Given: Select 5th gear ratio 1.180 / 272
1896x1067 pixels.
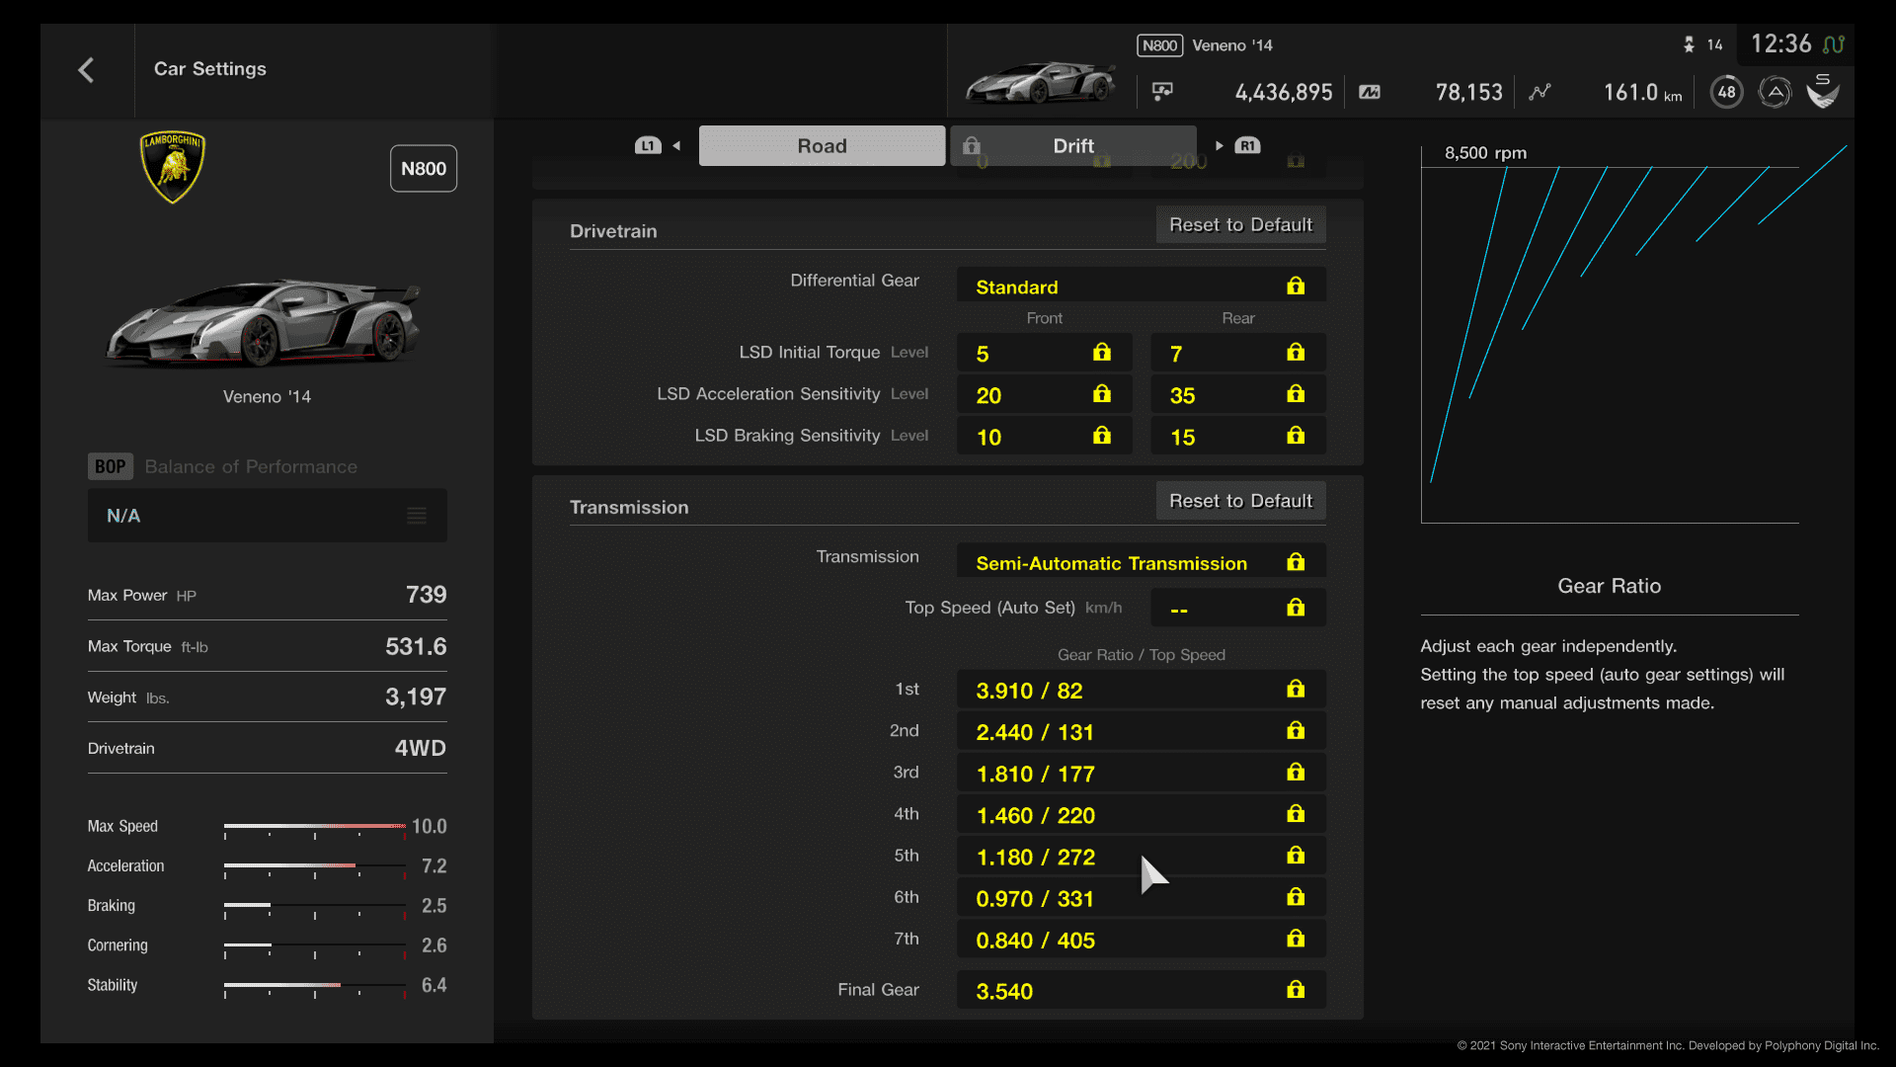Looking at the screenshot, I should (1141, 856).
